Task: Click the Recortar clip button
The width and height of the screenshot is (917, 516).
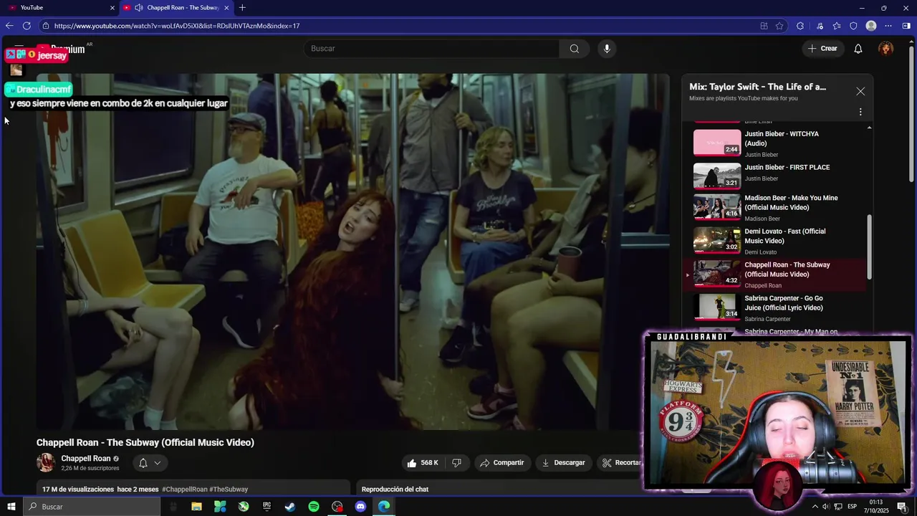Action: (620, 463)
